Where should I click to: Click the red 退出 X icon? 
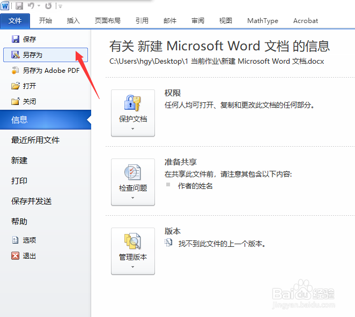click(x=15, y=256)
